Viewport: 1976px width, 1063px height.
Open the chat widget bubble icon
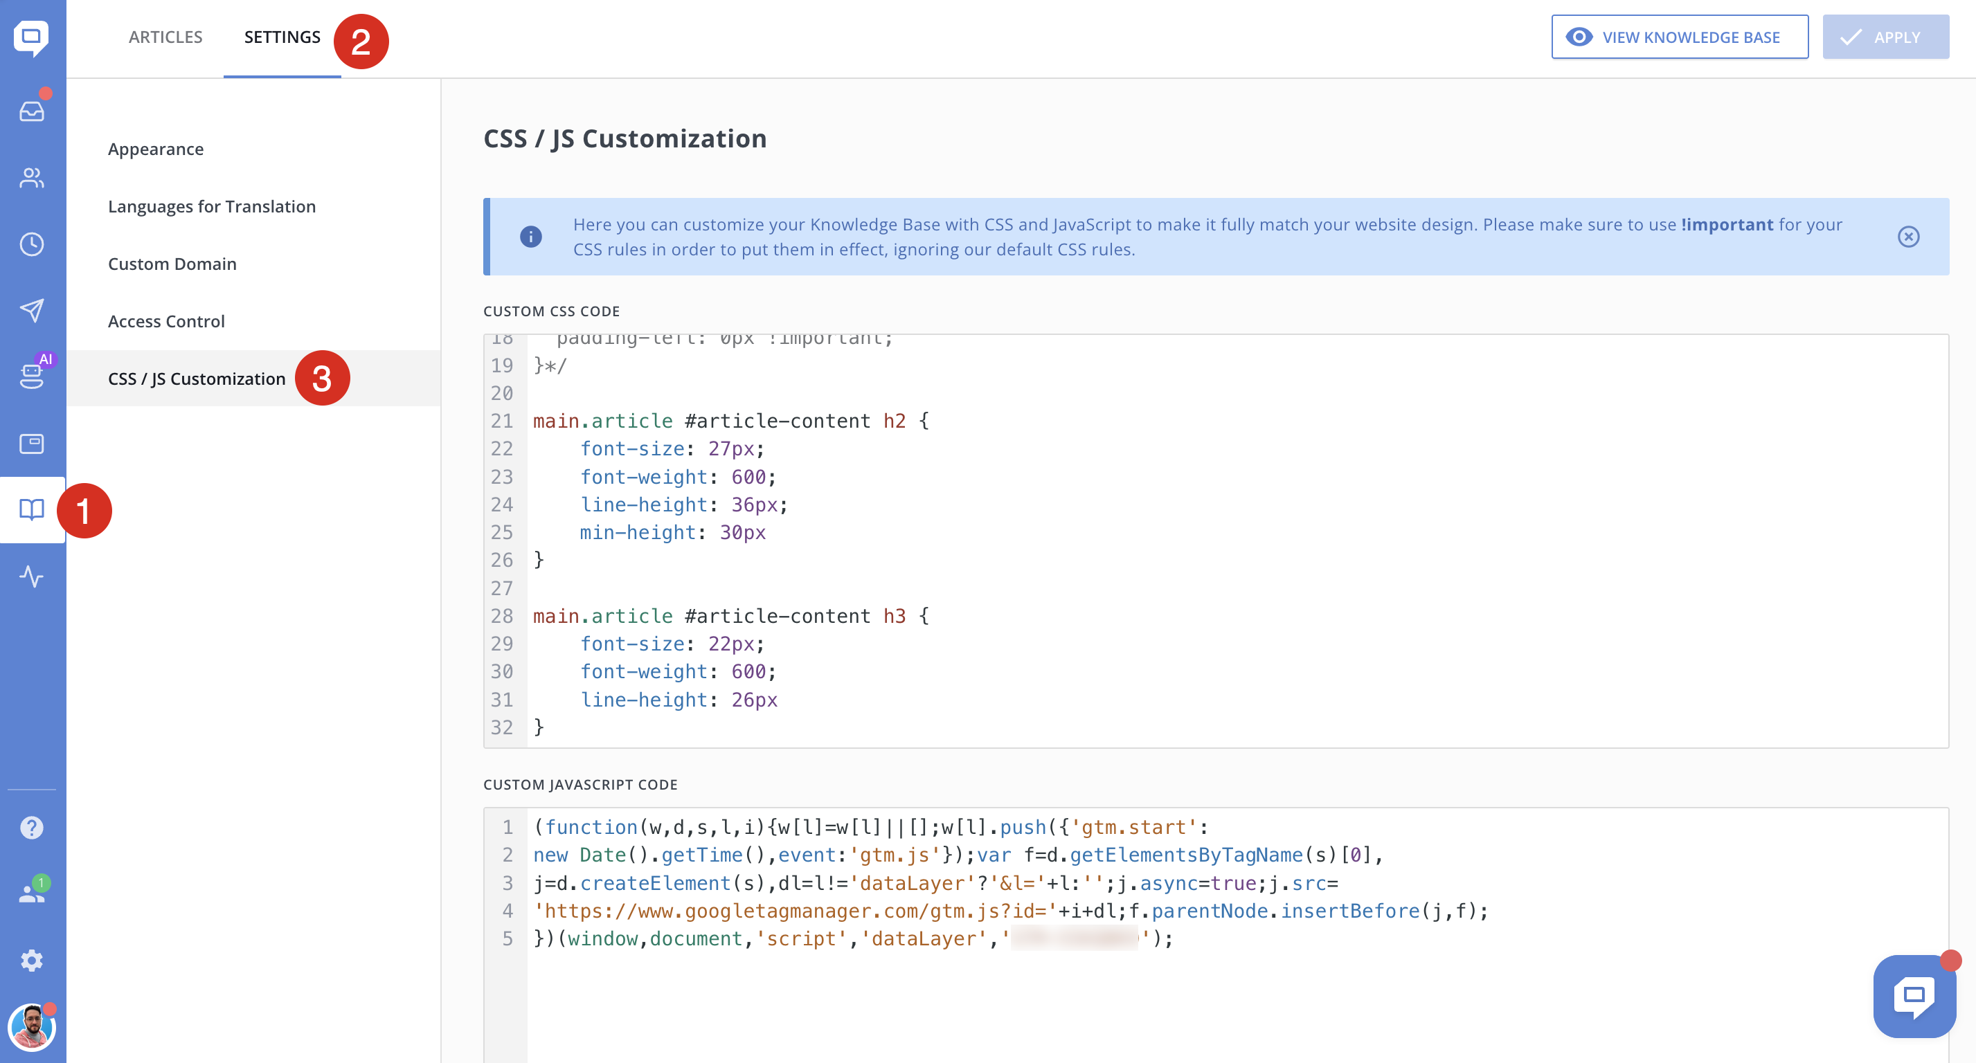tap(1913, 995)
